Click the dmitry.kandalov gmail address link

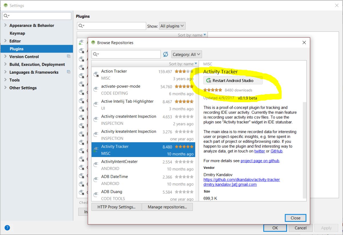pos(230,184)
